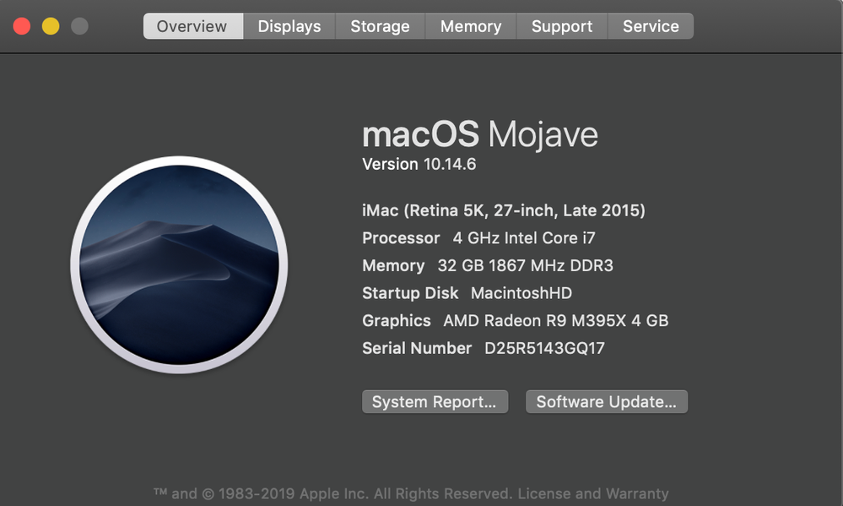Click the serial number D25R5143GQ17
This screenshot has height=506, width=843.
coord(544,348)
